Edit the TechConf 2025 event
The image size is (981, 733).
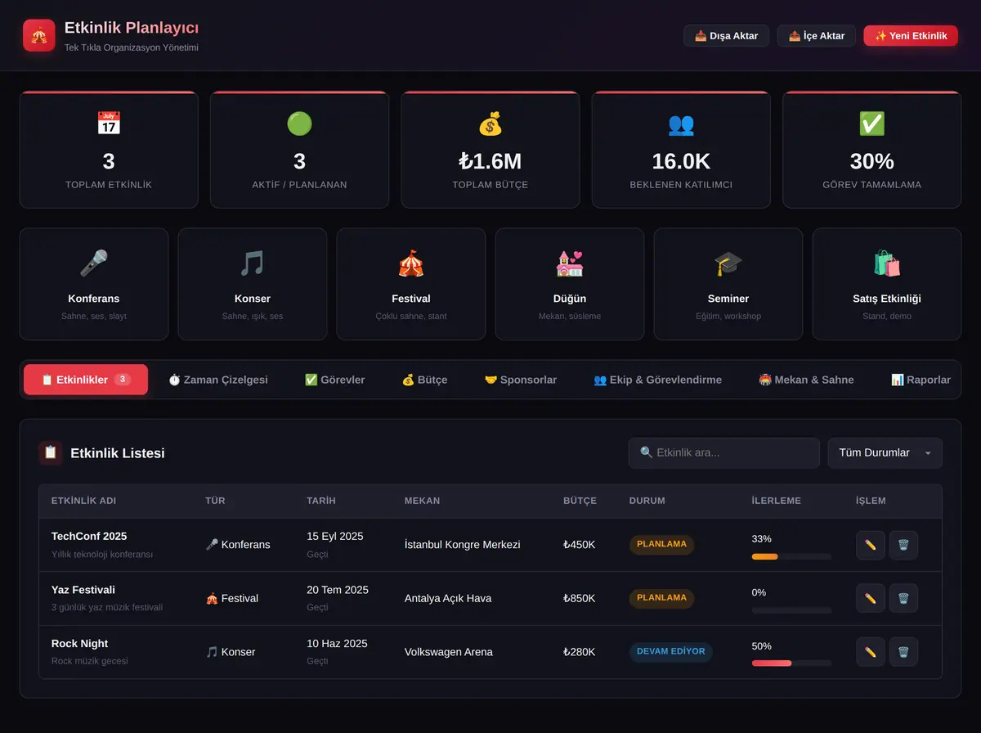coord(871,545)
